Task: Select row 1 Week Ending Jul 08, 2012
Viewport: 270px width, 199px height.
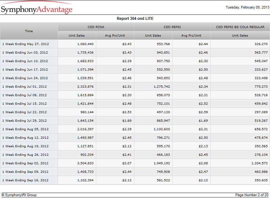Action: pos(135,95)
